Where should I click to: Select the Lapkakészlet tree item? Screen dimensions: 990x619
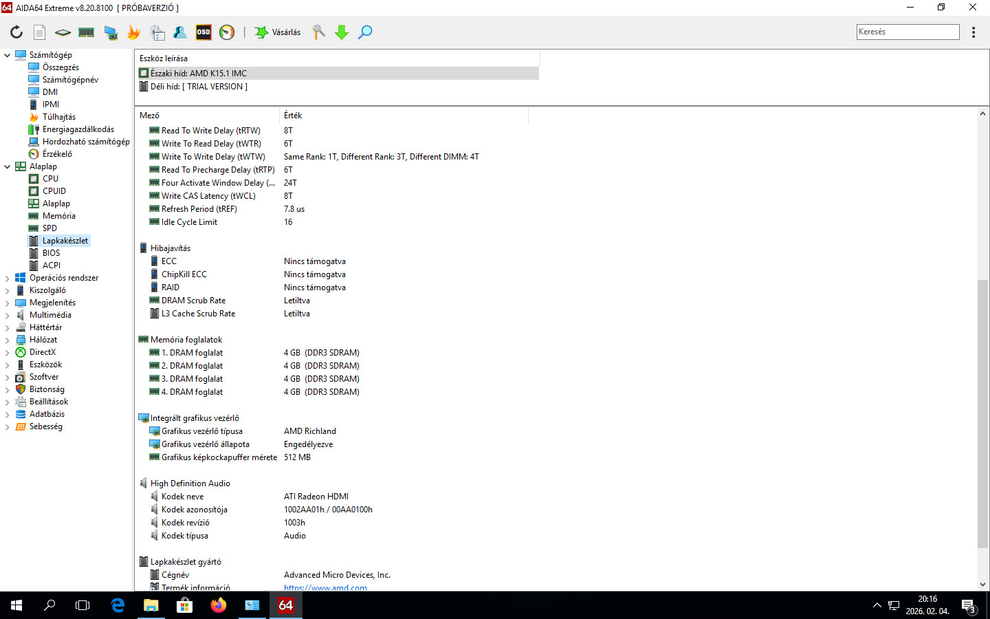(65, 241)
